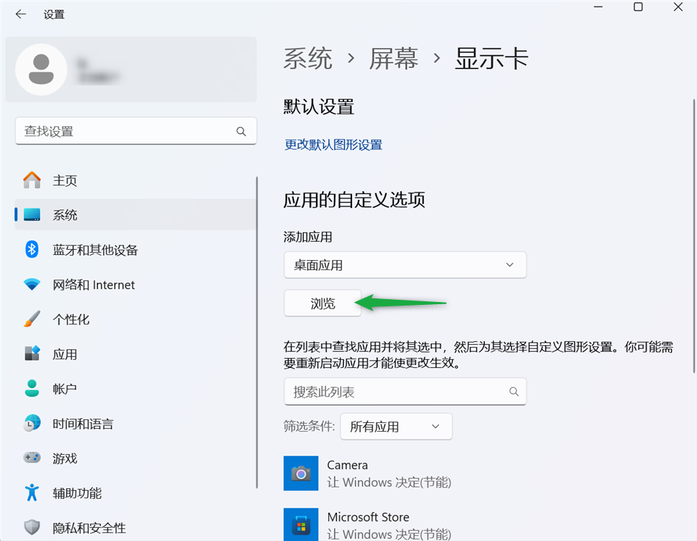Viewport: 697px width, 541px height.
Task: Click the user profile avatar icon
Action: 41,69
